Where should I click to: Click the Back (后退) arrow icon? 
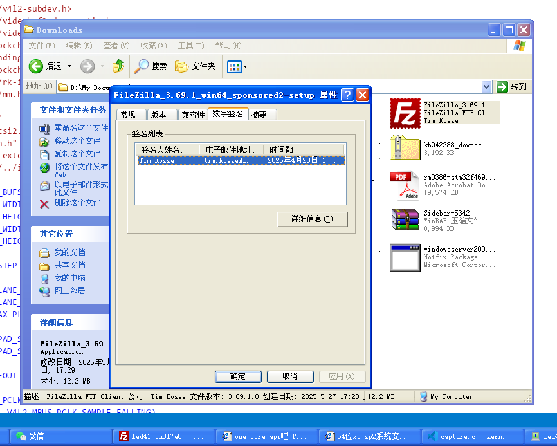[x=36, y=66]
